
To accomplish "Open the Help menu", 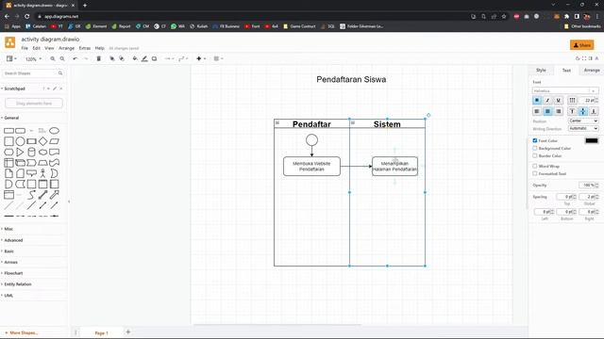I will [x=99, y=48].
